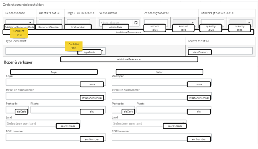Click the Vervaldatum date input

click(119, 23)
